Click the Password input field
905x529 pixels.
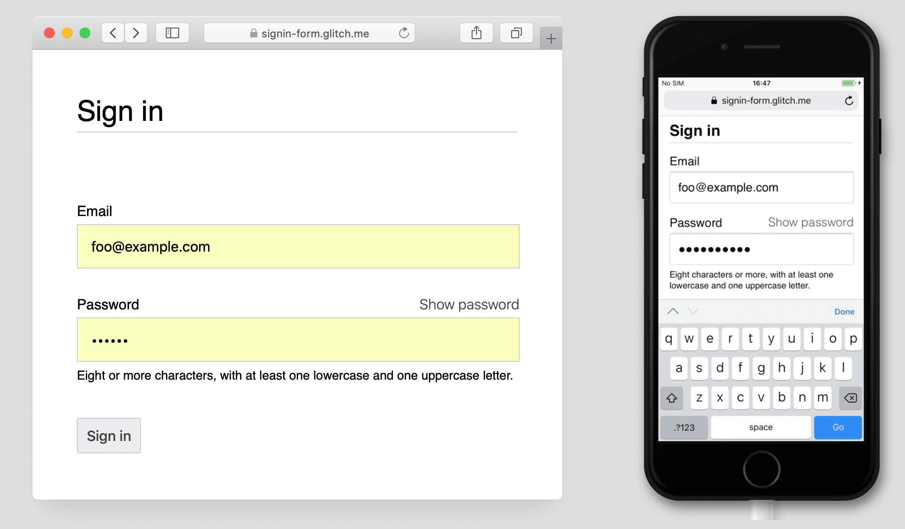[299, 340]
